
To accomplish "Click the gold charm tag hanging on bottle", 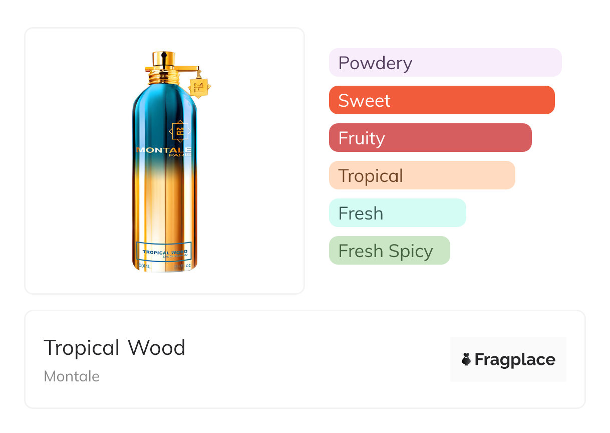I will [199, 87].
